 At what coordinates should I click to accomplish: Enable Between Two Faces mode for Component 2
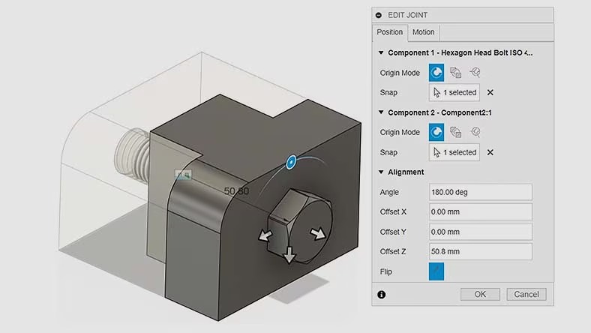click(455, 133)
